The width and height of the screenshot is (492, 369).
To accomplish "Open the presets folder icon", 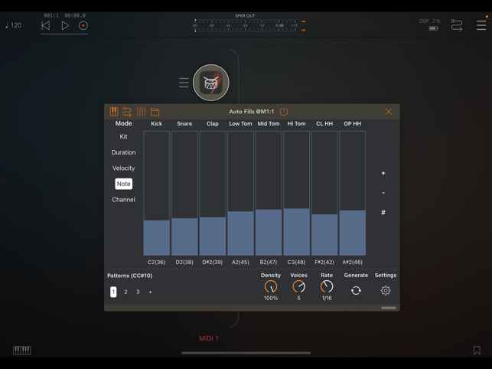I will pyautogui.click(x=155, y=112).
